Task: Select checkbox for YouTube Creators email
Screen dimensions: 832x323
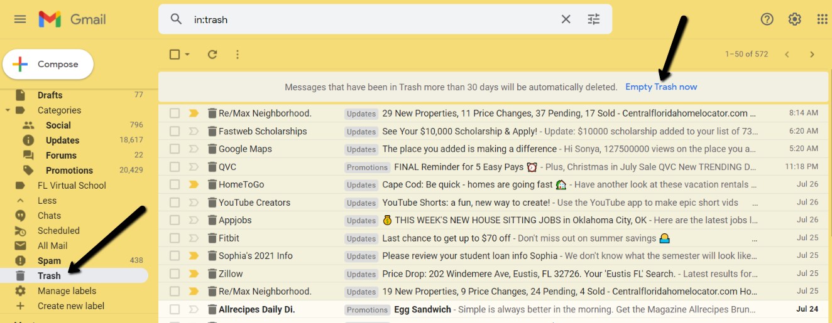Action: coord(175,203)
